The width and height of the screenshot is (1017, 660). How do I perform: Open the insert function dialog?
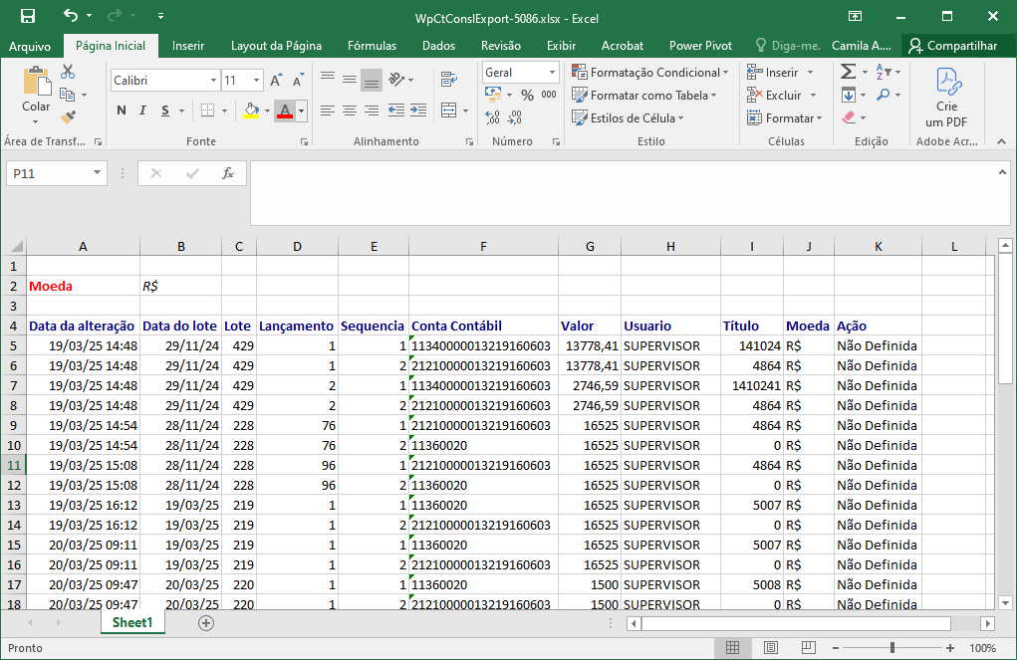(228, 173)
